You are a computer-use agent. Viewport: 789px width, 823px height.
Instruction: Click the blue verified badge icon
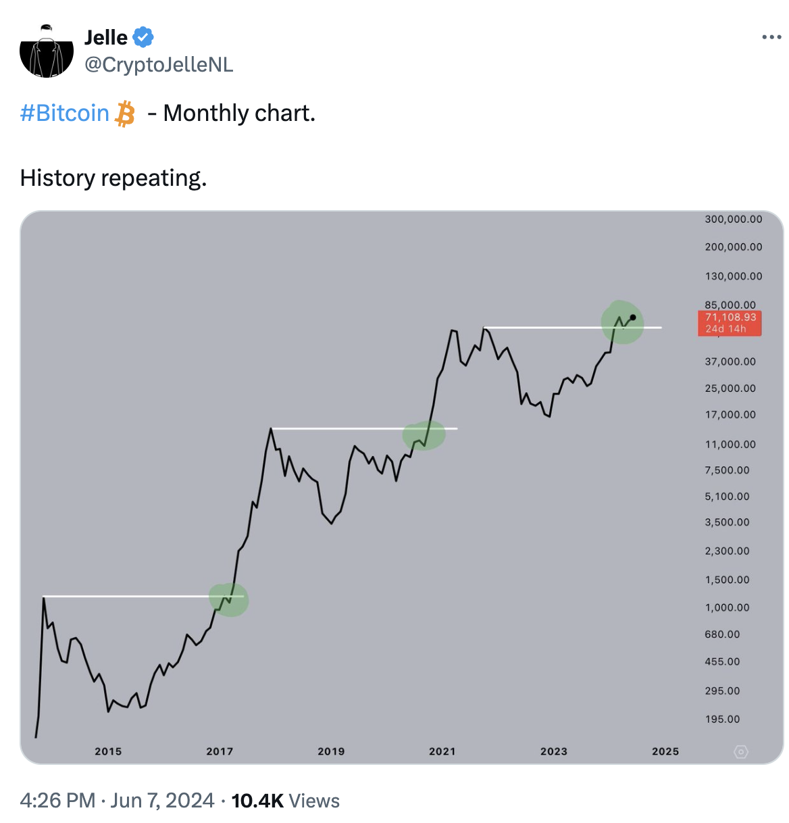pyautogui.click(x=143, y=37)
